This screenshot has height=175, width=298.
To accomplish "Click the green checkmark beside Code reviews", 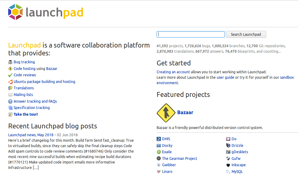I will coord(10,75).
